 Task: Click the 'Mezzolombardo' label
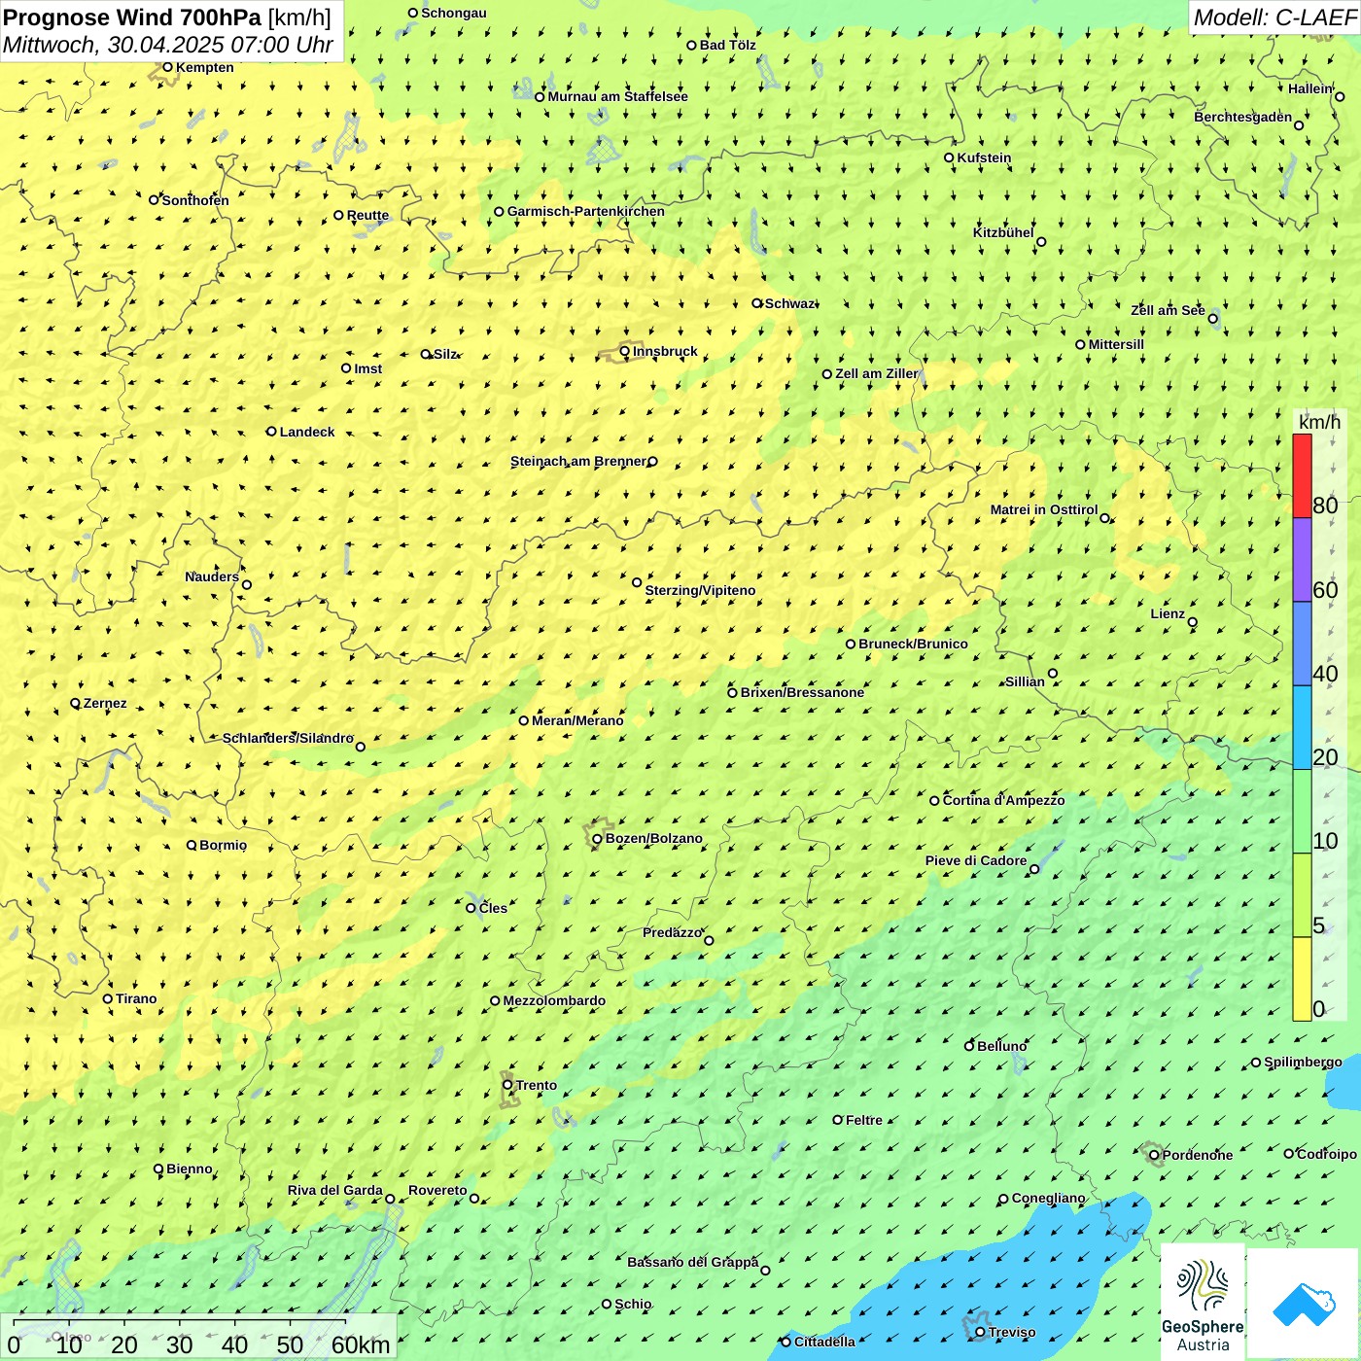click(554, 1000)
